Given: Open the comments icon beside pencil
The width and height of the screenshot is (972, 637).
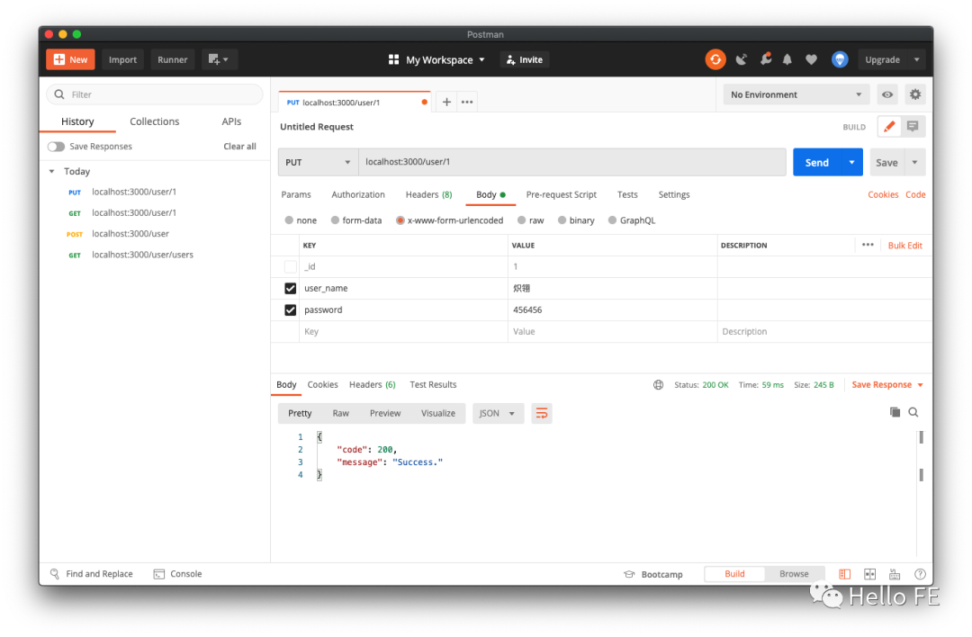Looking at the screenshot, I should coord(913,126).
